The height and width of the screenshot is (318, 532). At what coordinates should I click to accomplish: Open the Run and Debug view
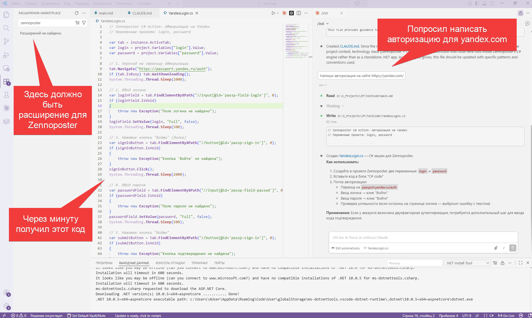coord(6,55)
